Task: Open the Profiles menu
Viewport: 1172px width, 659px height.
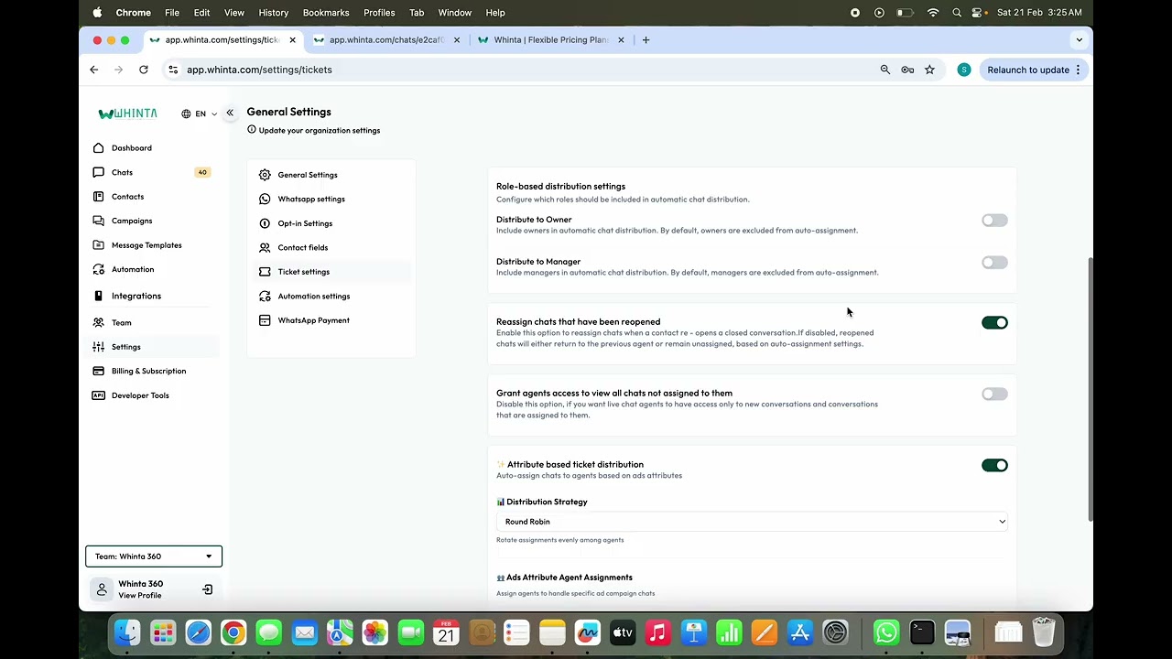Action: pyautogui.click(x=379, y=13)
